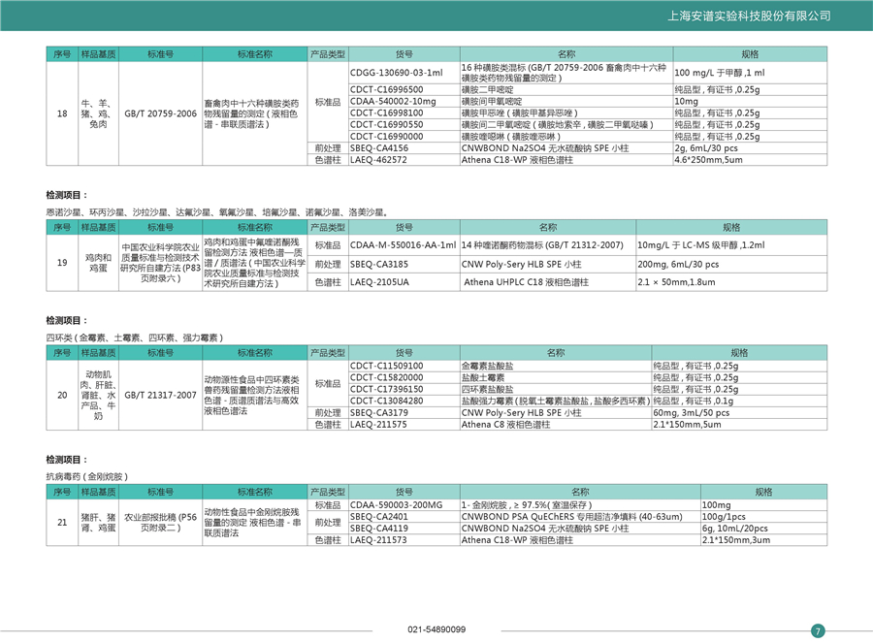Click the spec 2.1*150mm,5um
The width and height of the screenshot is (873, 643).
click(687, 424)
